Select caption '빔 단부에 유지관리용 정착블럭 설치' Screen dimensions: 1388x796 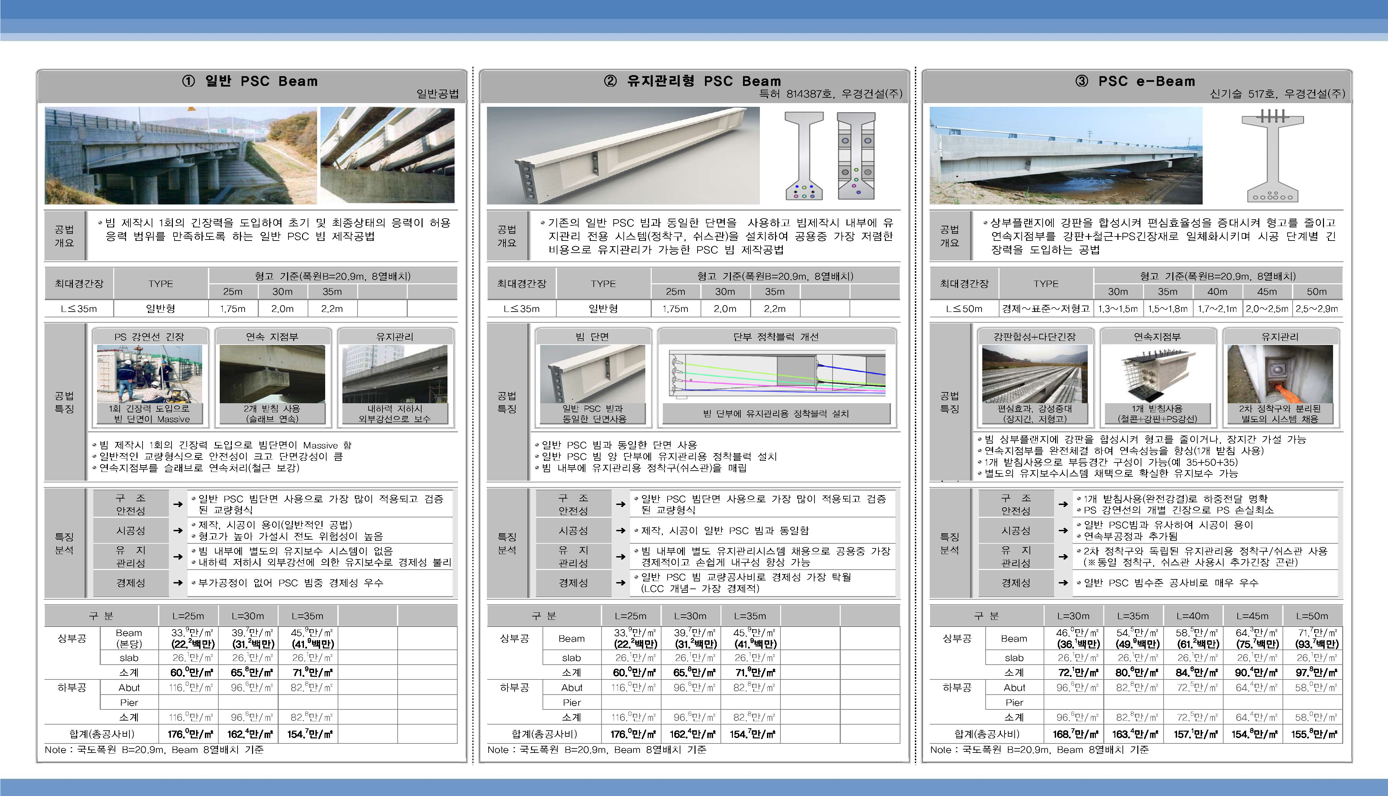(x=775, y=414)
